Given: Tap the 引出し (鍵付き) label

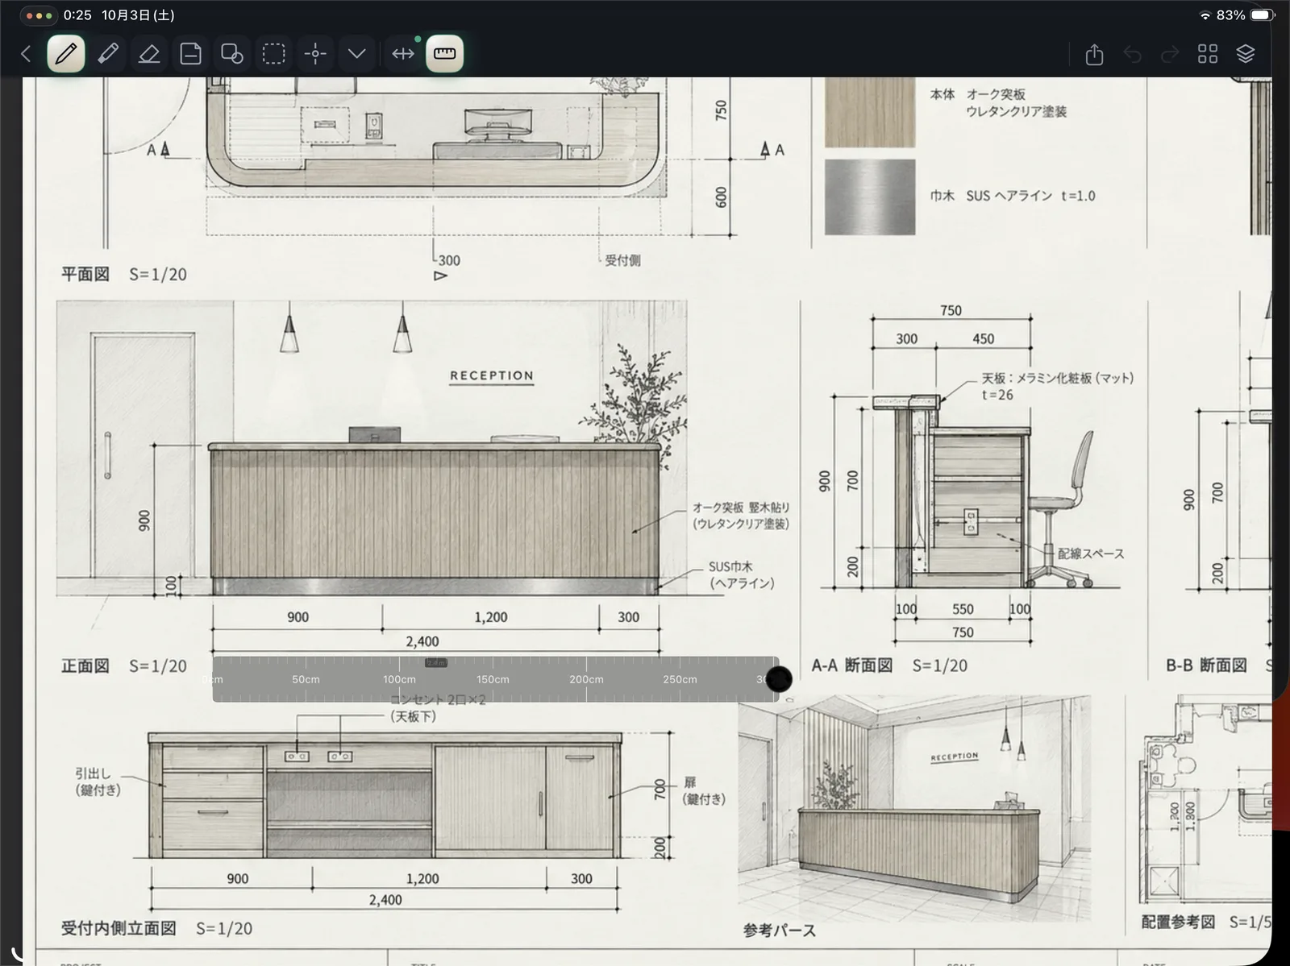Looking at the screenshot, I should click(98, 782).
